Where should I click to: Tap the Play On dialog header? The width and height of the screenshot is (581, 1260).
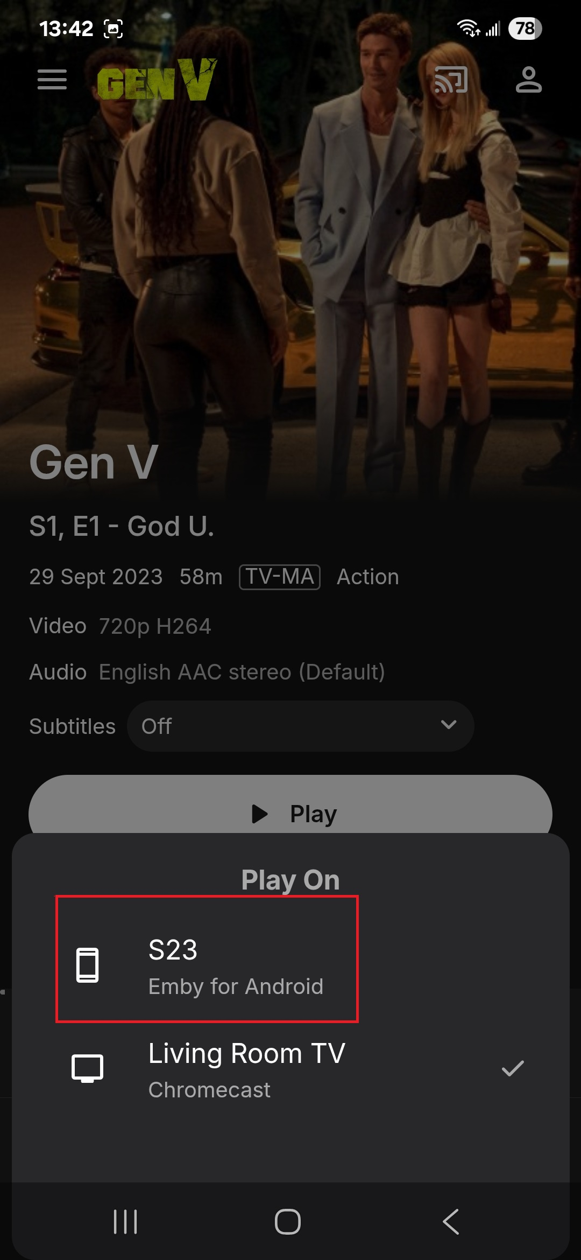tap(290, 880)
